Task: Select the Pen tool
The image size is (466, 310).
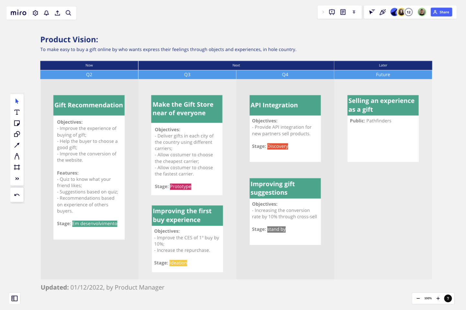Action: (17, 156)
